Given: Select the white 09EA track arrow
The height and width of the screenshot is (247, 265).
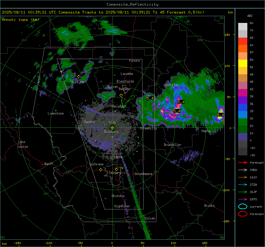Looking at the screenshot, I should click(x=243, y=170).
